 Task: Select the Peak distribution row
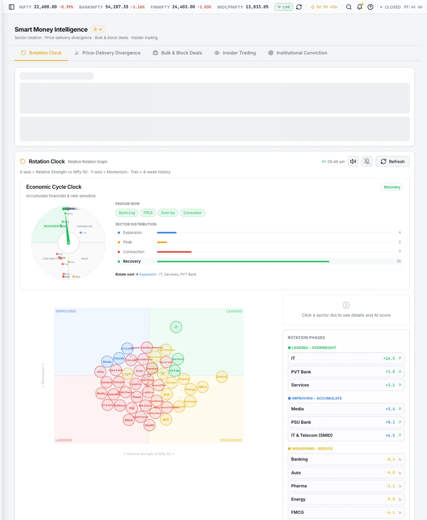pyautogui.click(x=259, y=242)
